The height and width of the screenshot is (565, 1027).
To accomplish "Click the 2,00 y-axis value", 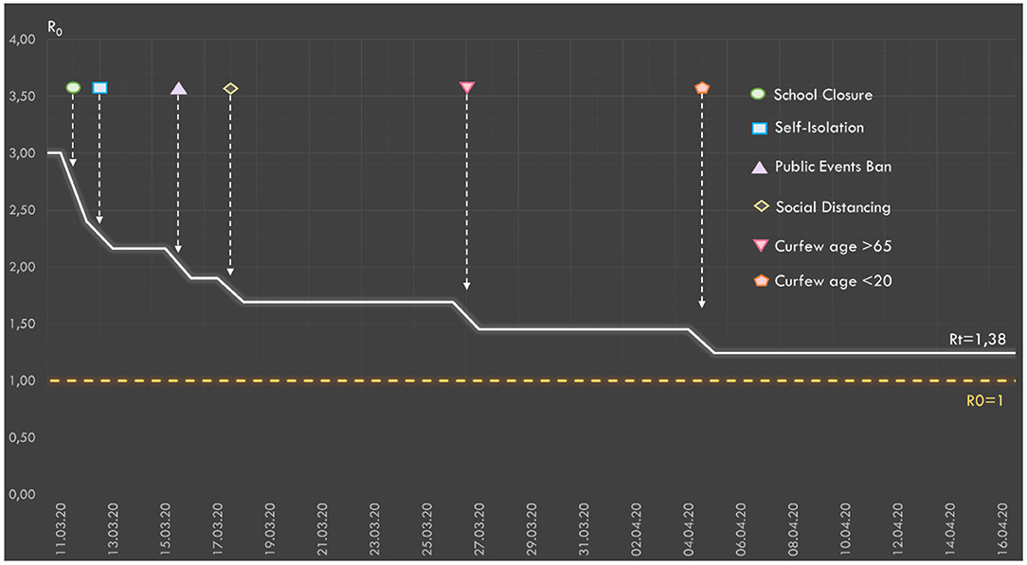I will (21, 268).
